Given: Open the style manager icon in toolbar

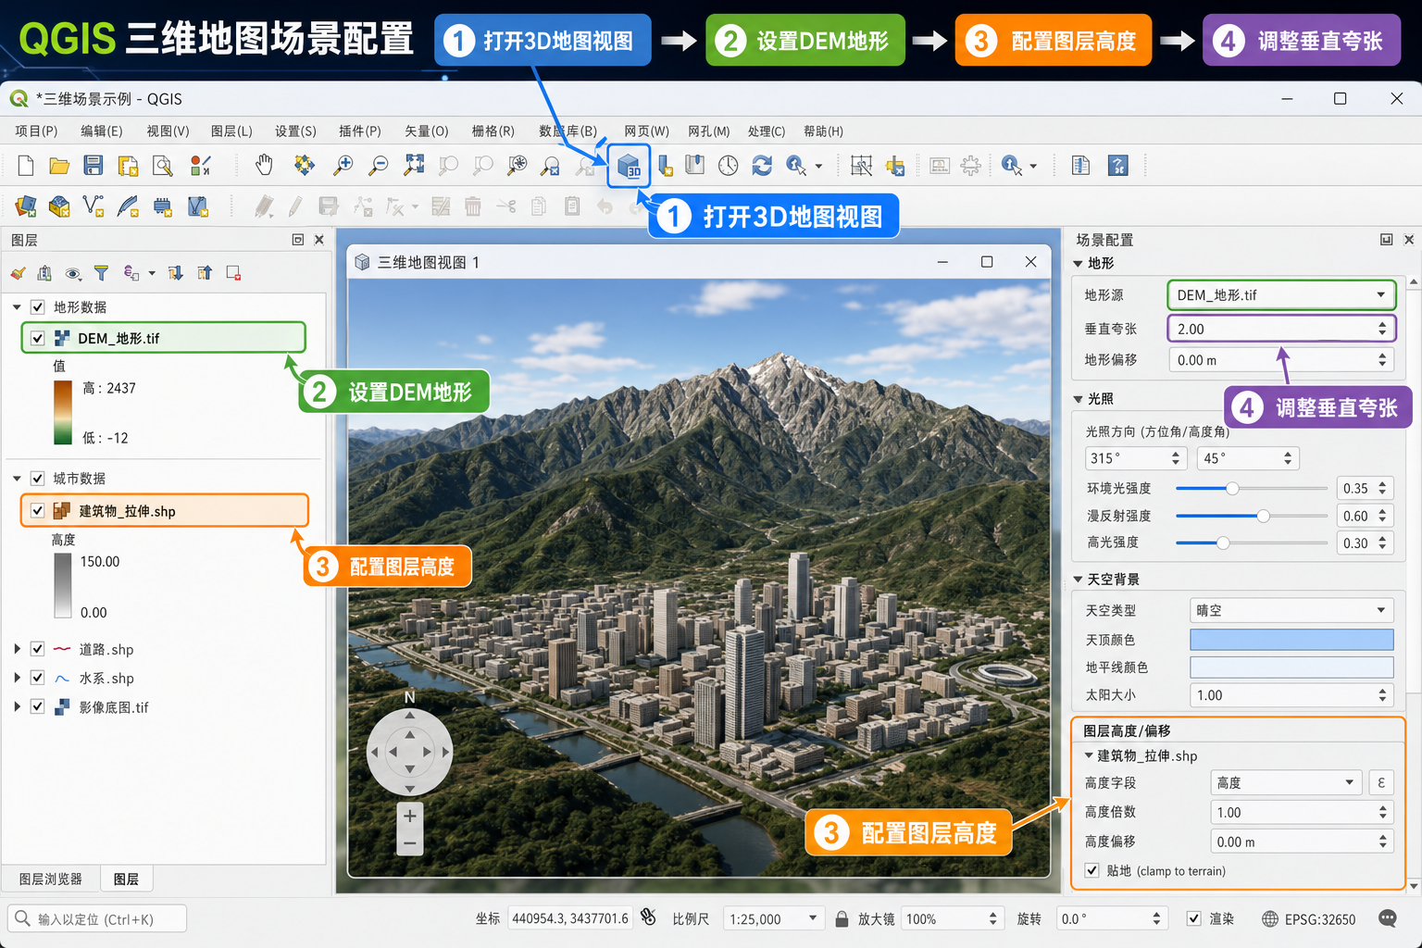Looking at the screenshot, I should pos(200,166).
